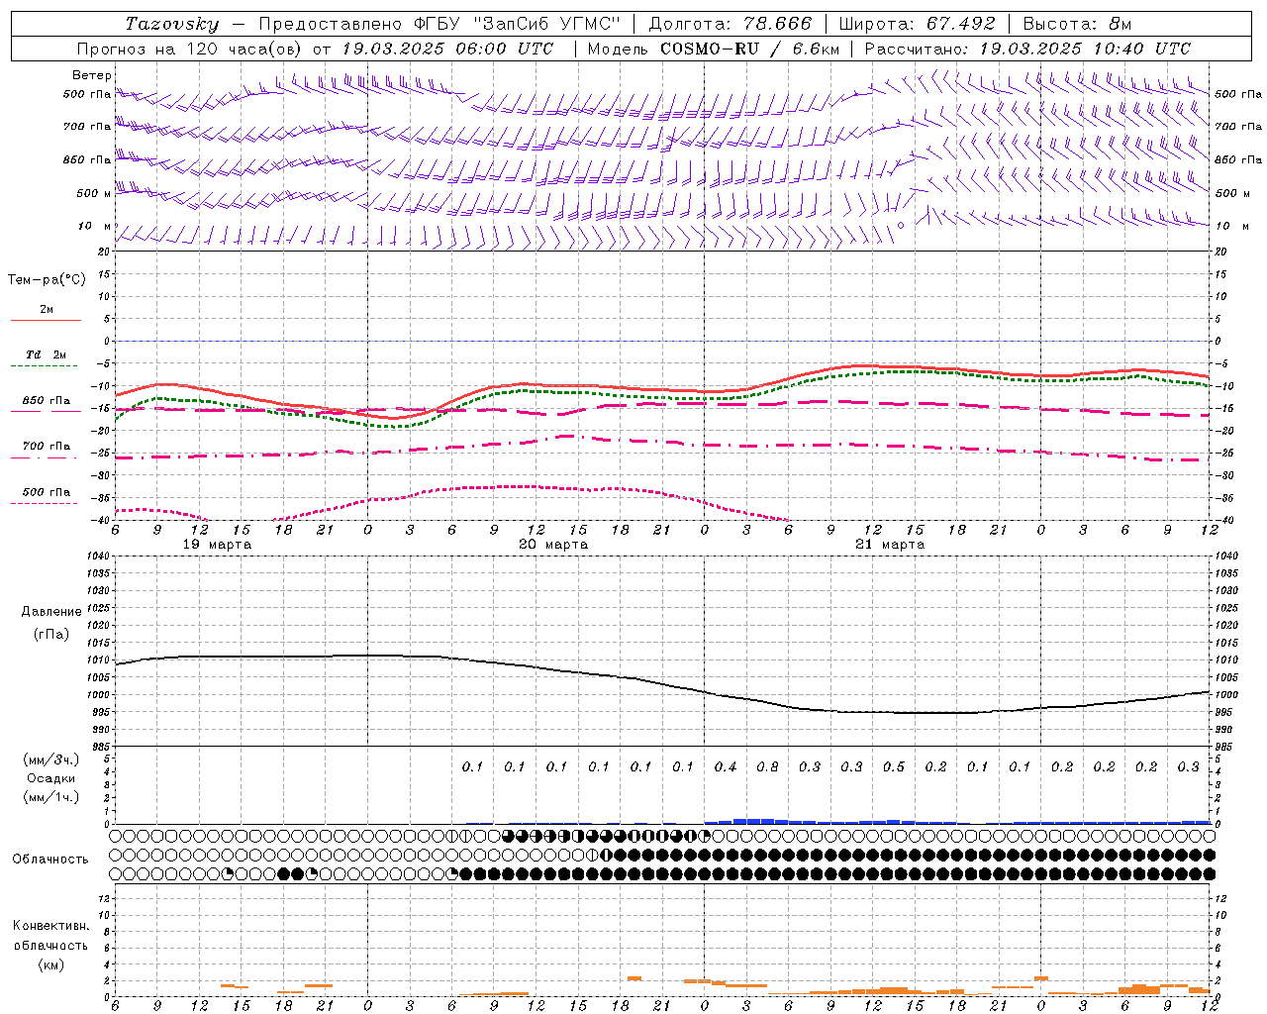Click the '20 марта' date label
This screenshot has height=1014, width=1267.
[x=553, y=545]
